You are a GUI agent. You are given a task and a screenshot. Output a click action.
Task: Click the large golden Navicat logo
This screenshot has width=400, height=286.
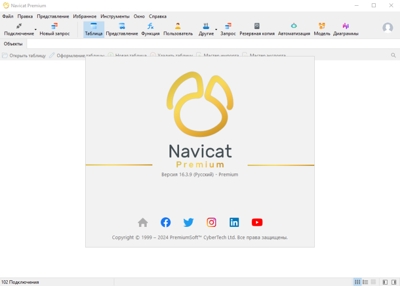pos(200,104)
